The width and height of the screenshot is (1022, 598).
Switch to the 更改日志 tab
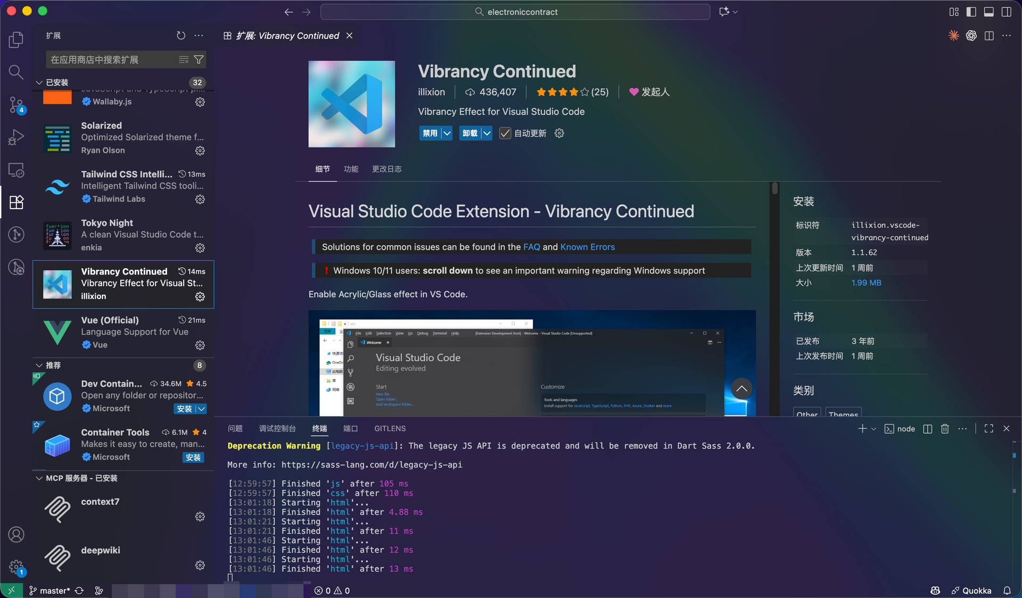coord(387,169)
